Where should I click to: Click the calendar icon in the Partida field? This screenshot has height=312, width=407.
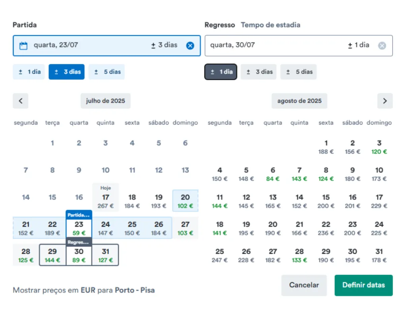pyautogui.click(x=23, y=46)
